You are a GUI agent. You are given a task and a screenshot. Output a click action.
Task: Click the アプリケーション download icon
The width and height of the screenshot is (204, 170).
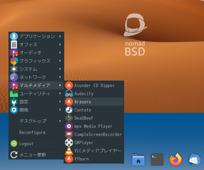pos(14,36)
